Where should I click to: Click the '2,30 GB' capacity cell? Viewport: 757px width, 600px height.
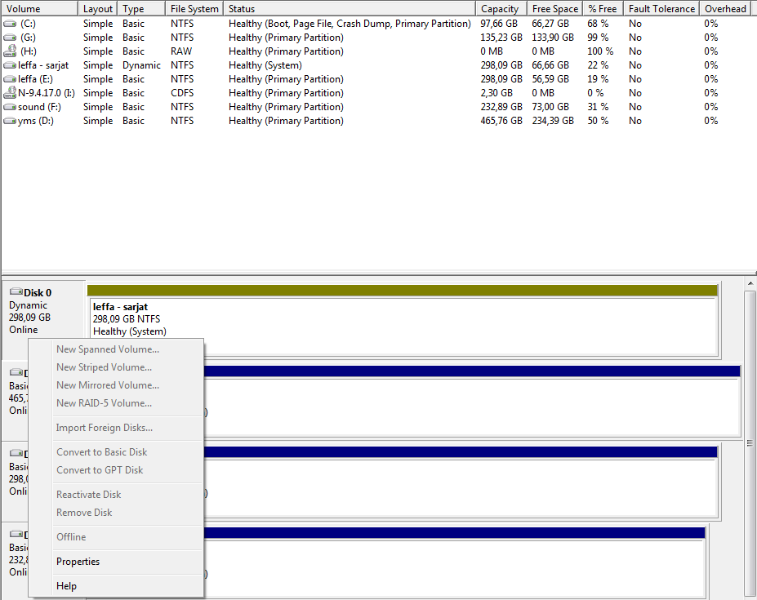click(x=497, y=93)
